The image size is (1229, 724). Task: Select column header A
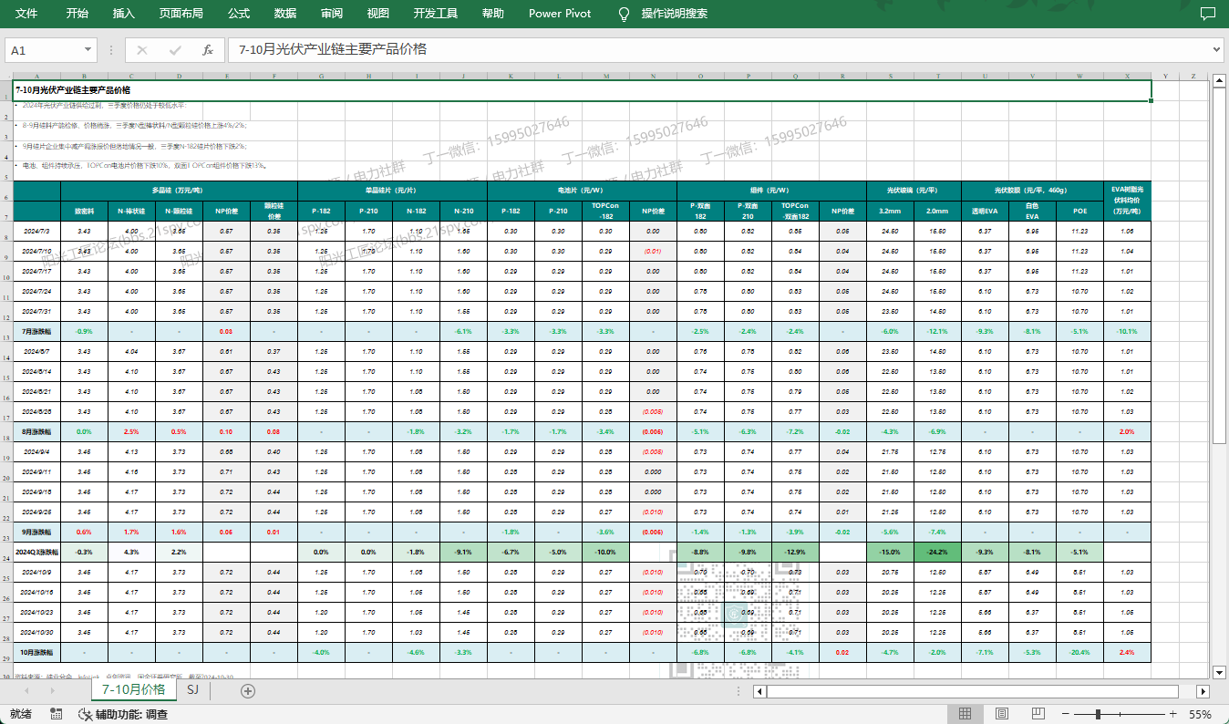pos(37,76)
